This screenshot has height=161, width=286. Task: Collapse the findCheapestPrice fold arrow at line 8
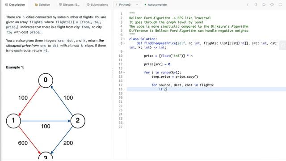point(124,43)
